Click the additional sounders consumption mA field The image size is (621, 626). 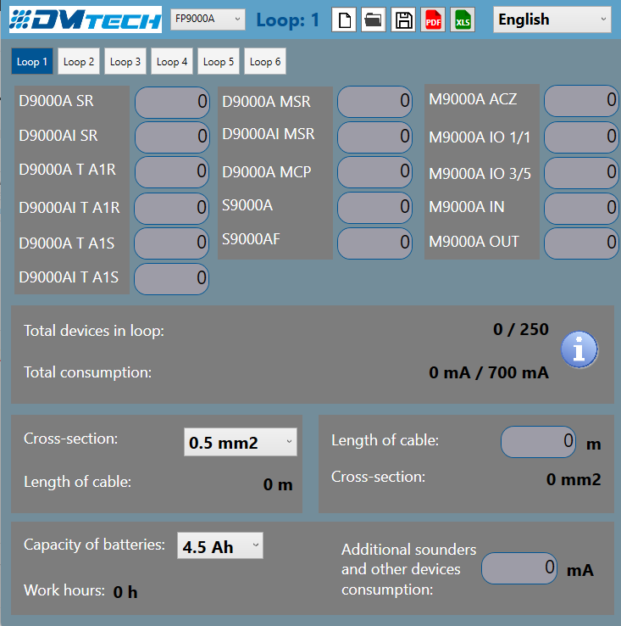519,568
